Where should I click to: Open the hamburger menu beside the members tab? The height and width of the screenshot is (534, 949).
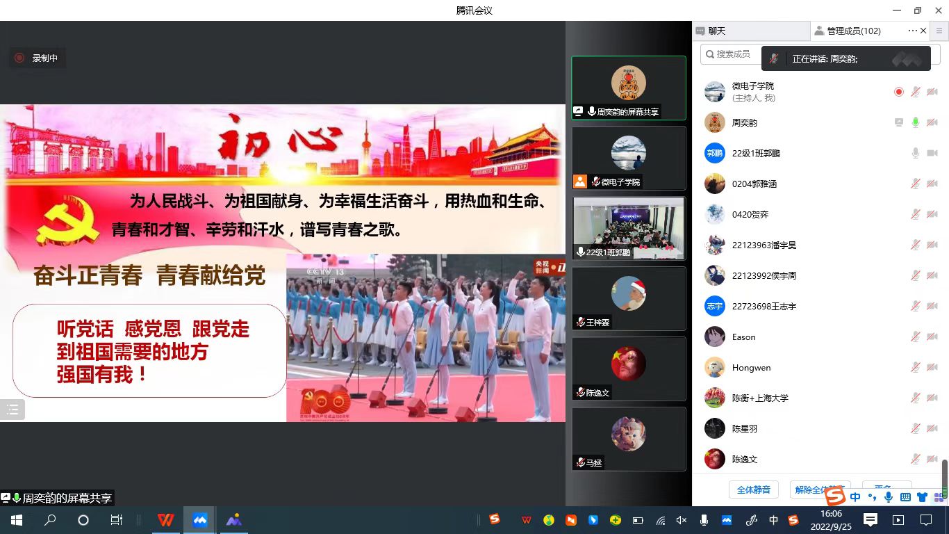(x=939, y=31)
